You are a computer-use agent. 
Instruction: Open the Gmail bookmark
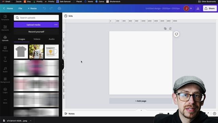coord(6,1)
